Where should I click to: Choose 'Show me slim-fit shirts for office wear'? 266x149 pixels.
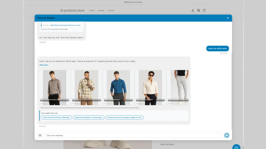57,118
